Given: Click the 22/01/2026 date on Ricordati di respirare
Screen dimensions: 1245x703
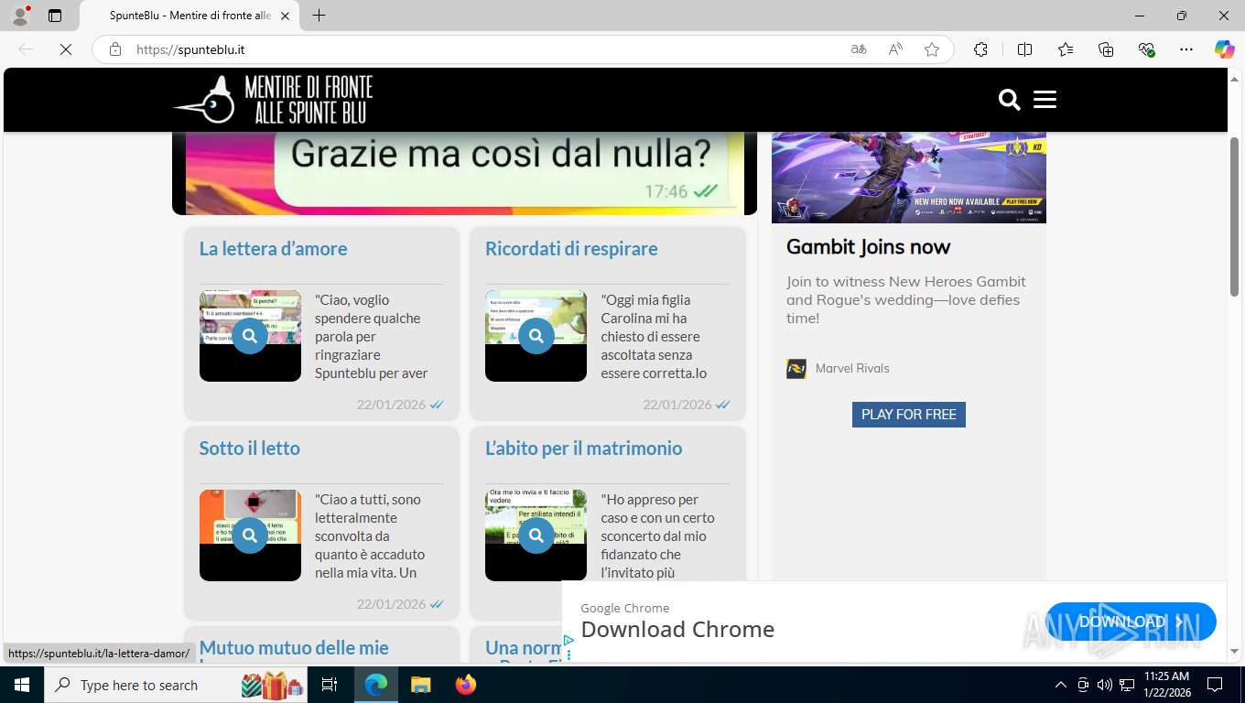Looking at the screenshot, I should click(677, 405).
